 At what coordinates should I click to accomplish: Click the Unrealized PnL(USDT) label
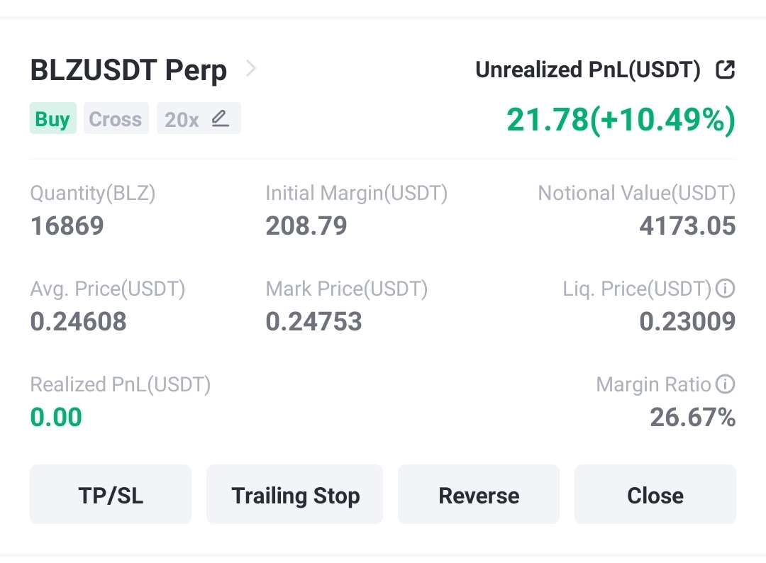pyautogui.click(x=588, y=69)
